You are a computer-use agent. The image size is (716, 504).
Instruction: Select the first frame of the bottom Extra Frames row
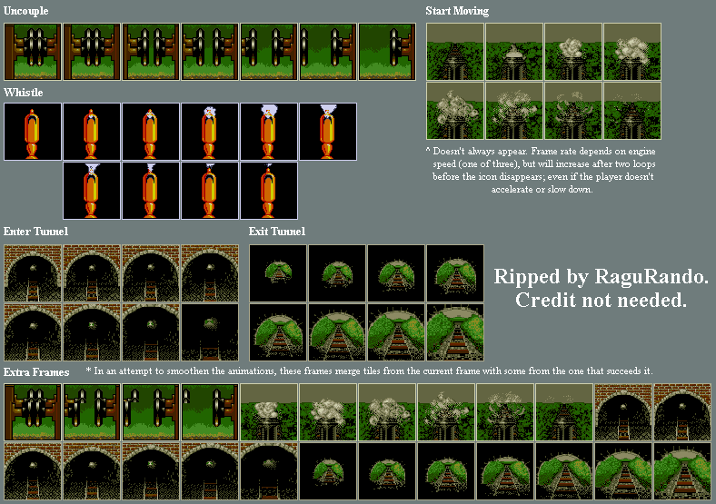click(x=33, y=471)
